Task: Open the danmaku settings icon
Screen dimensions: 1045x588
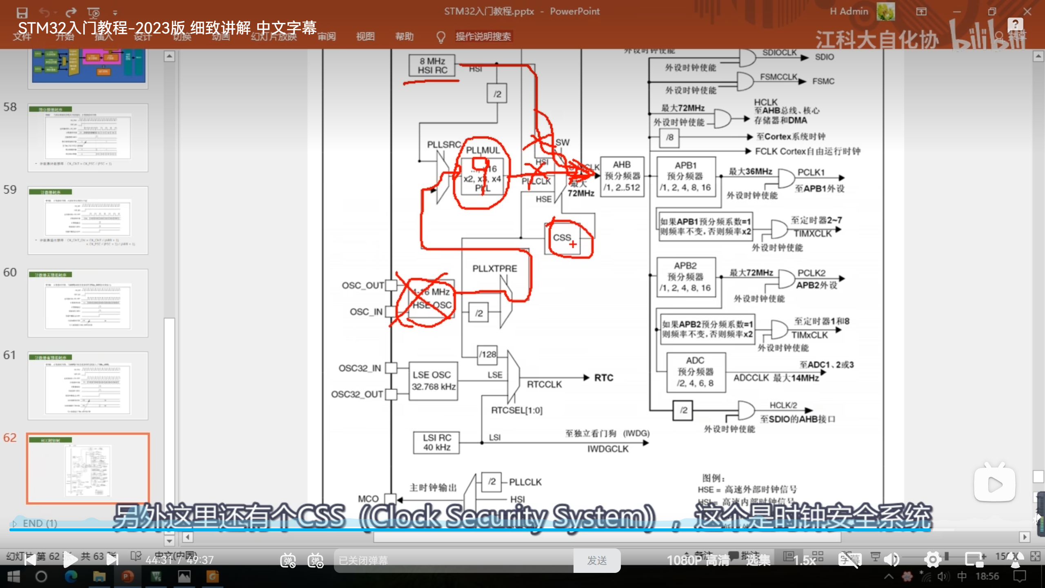Action: [x=316, y=560]
